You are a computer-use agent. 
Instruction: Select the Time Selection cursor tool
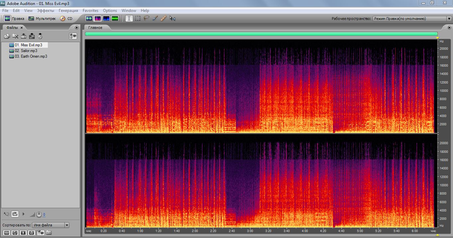129,19
